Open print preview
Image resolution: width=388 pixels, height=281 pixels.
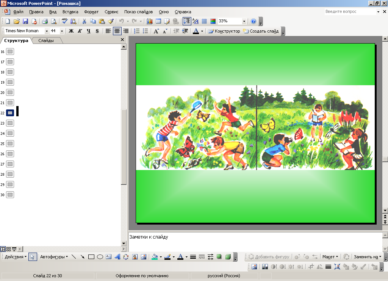pos(54,21)
